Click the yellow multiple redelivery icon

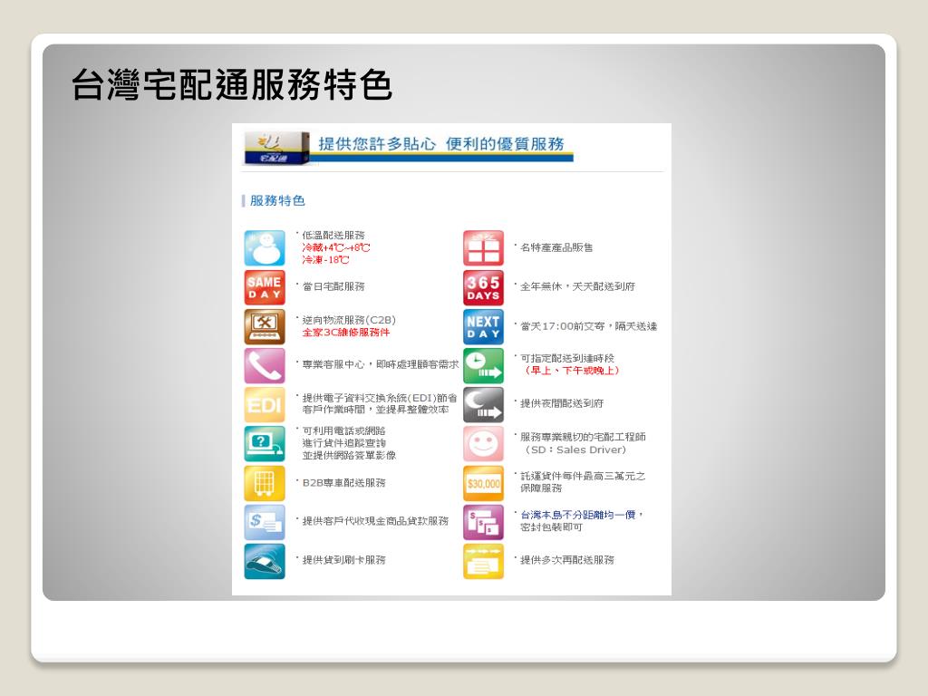pos(484,561)
